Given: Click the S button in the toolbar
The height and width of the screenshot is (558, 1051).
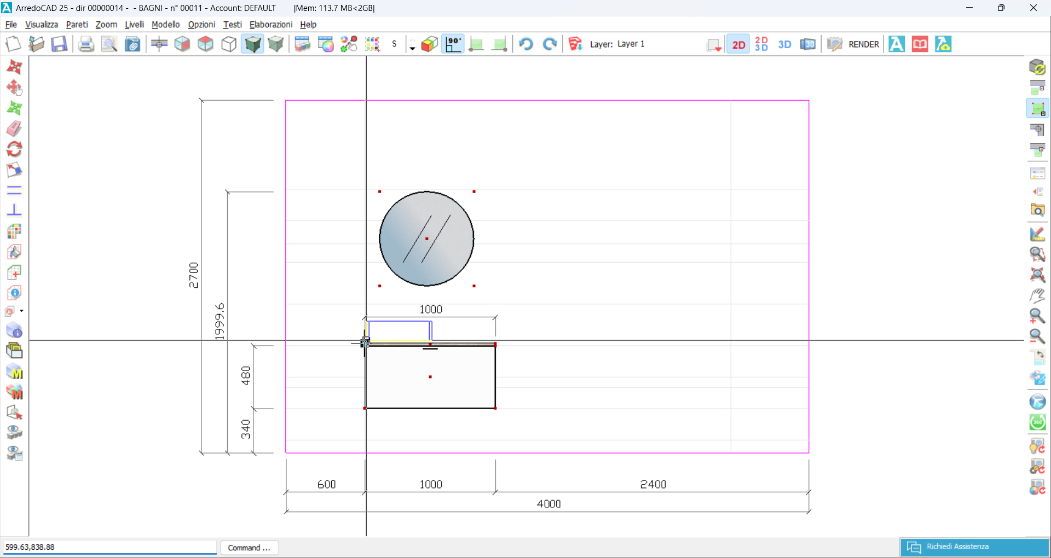Looking at the screenshot, I should (x=394, y=44).
